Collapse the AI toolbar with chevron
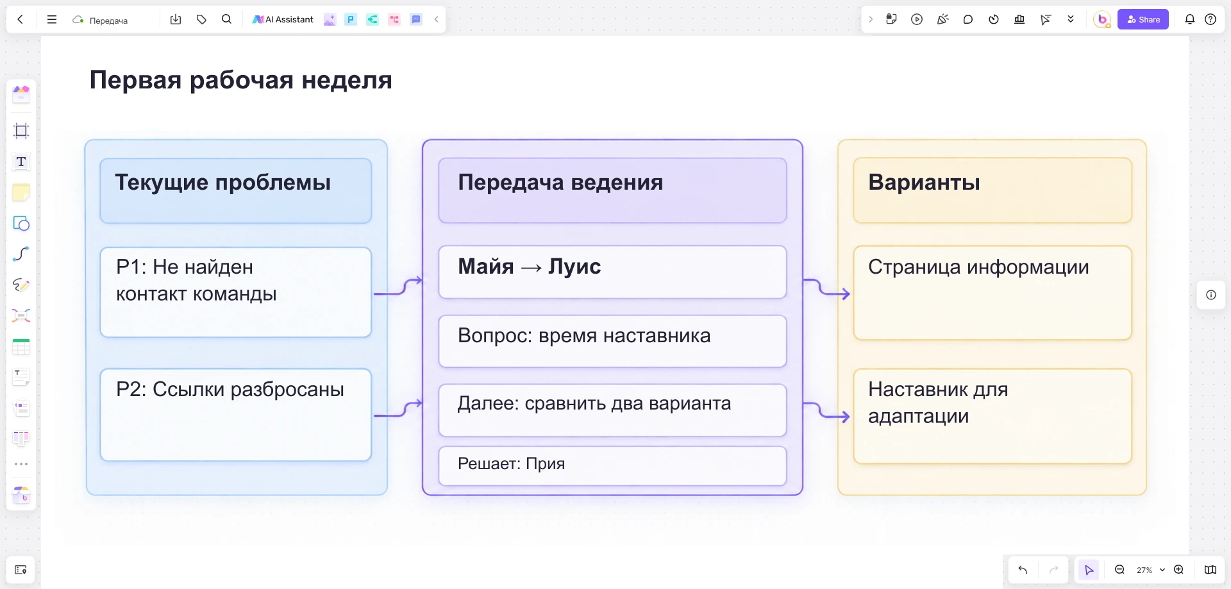1231x589 pixels. 437,19
